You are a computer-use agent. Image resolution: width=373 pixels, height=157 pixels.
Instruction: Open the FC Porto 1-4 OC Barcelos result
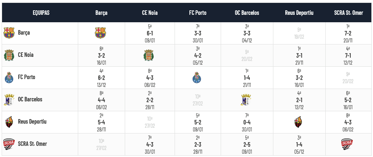[x=247, y=77]
